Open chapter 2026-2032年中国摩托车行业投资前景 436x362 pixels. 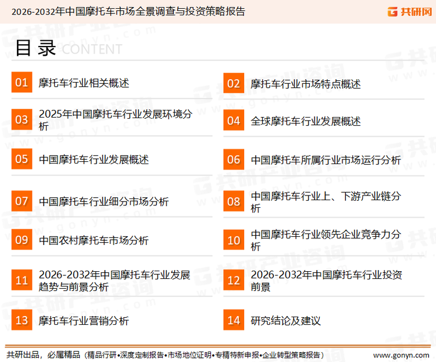click(327, 281)
